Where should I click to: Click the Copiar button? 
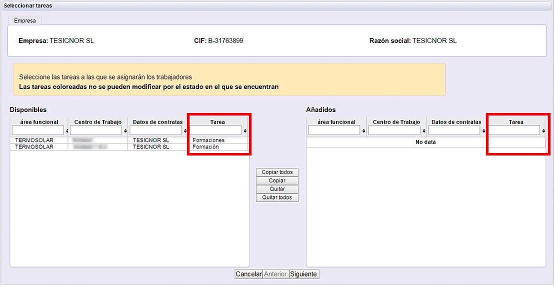coord(277,181)
